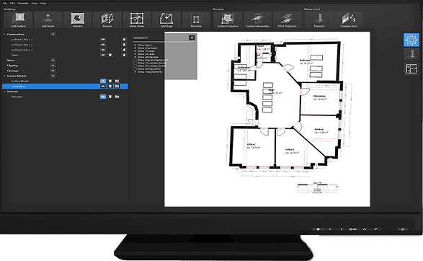This screenshot has width=423, height=261.
Task: Run the Point Projection generator
Action: point(287,19)
